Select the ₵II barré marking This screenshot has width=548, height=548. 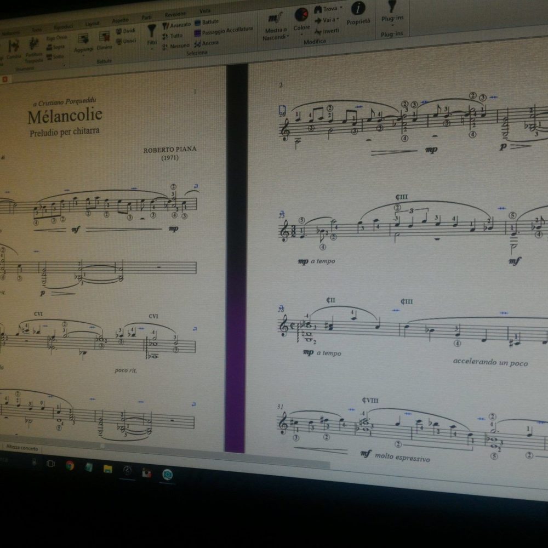pyautogui.click(x=330, y=300)
